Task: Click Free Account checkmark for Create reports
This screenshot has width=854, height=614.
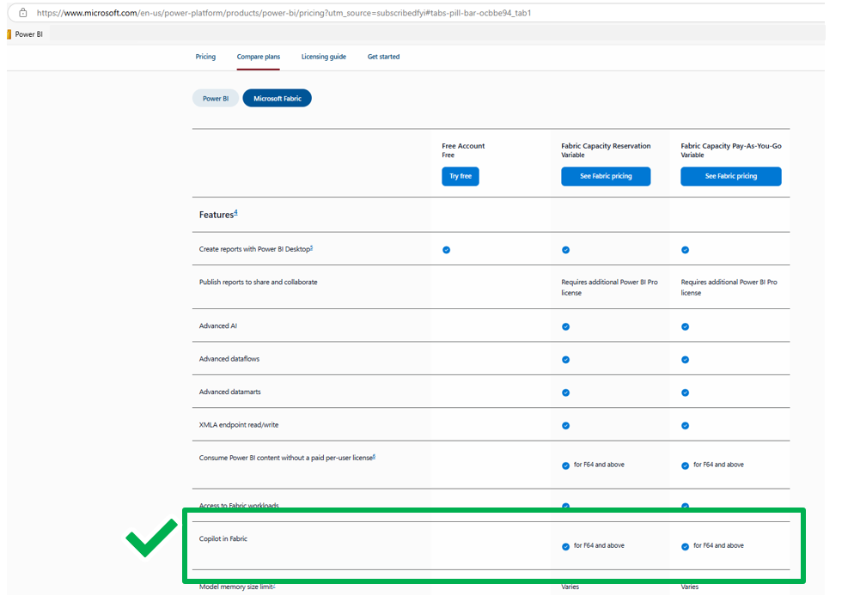Action: pyautogui.click(x=447, y=250)
